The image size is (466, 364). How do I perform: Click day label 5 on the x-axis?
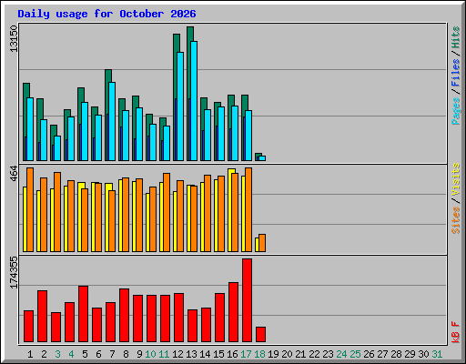point(85,354)
